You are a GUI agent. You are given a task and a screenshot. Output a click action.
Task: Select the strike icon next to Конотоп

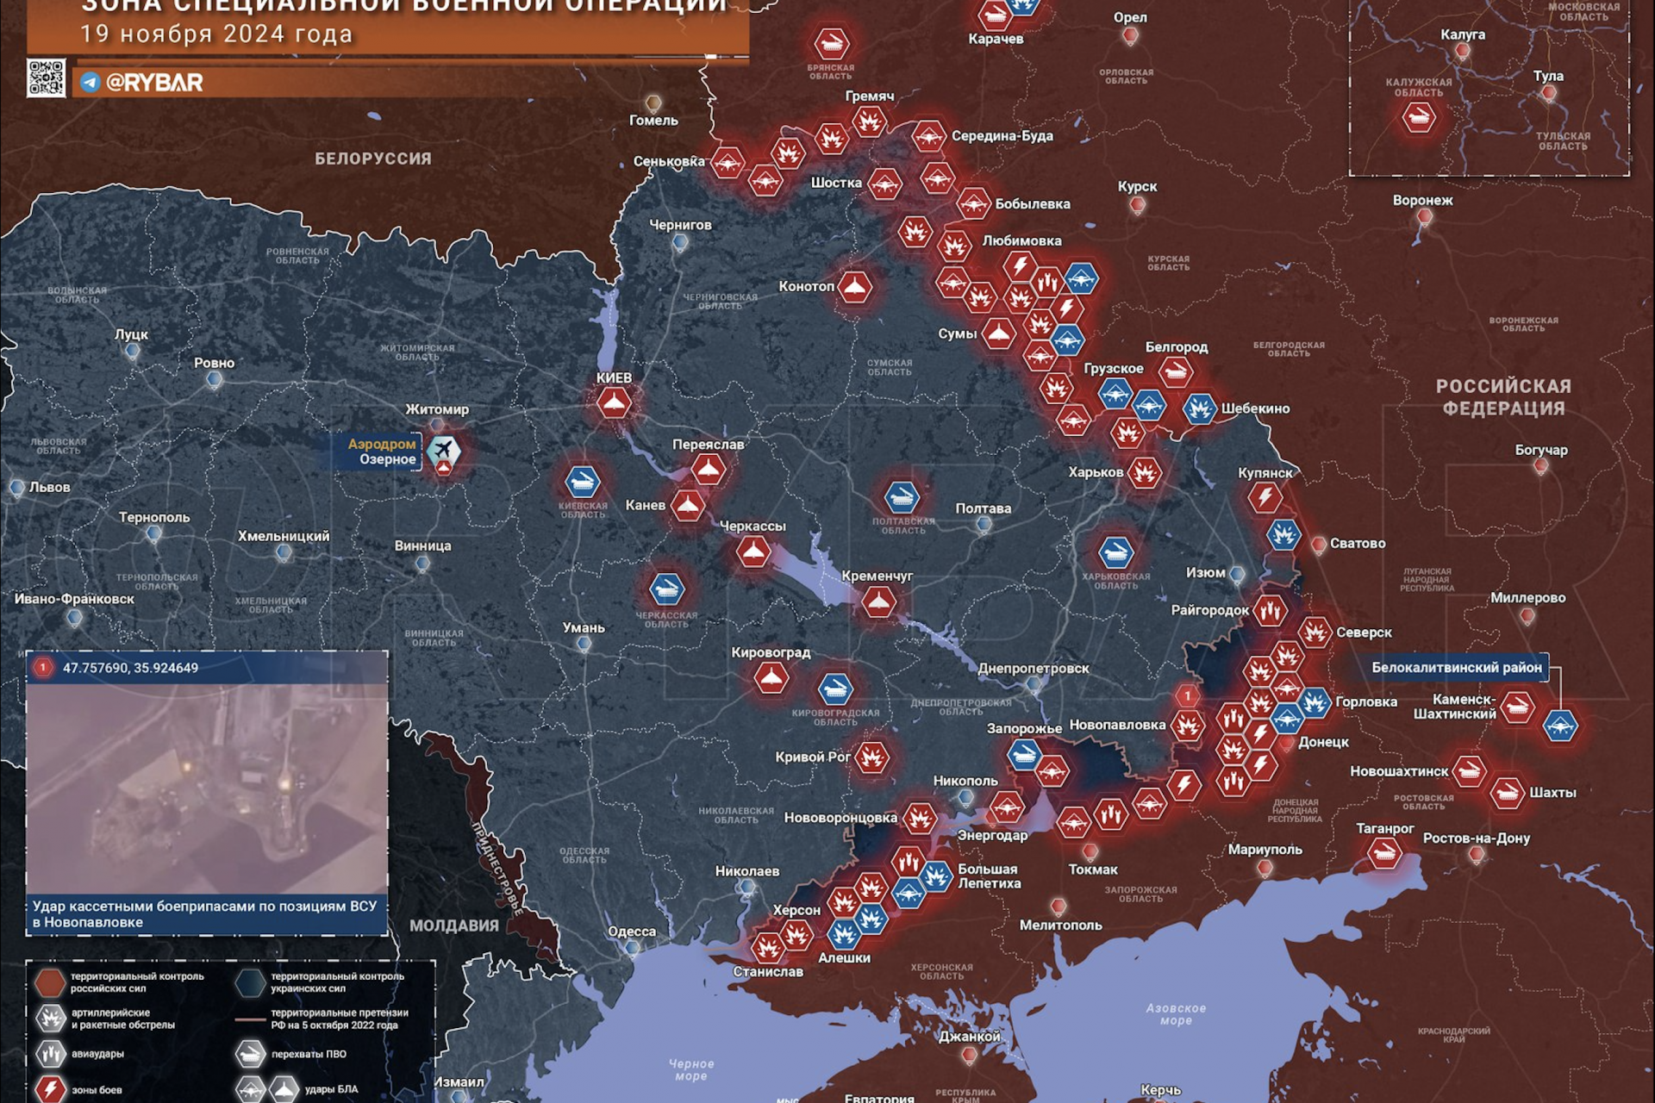click(853, 287)
